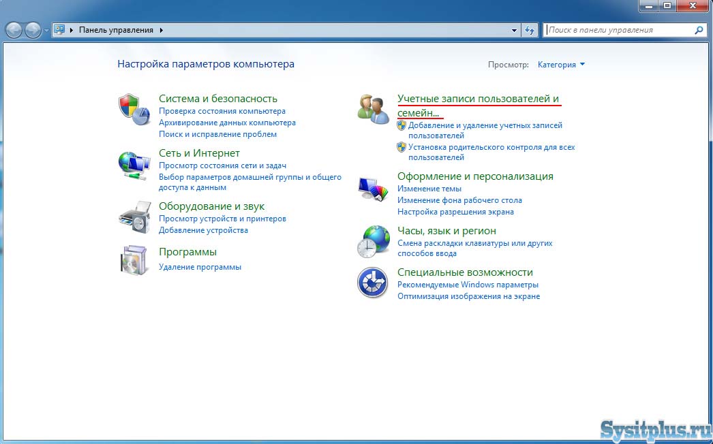This screenshot has height=444, width=713.
Task: Click the address bar refresh icon
Action: click(x=529, y=30)
